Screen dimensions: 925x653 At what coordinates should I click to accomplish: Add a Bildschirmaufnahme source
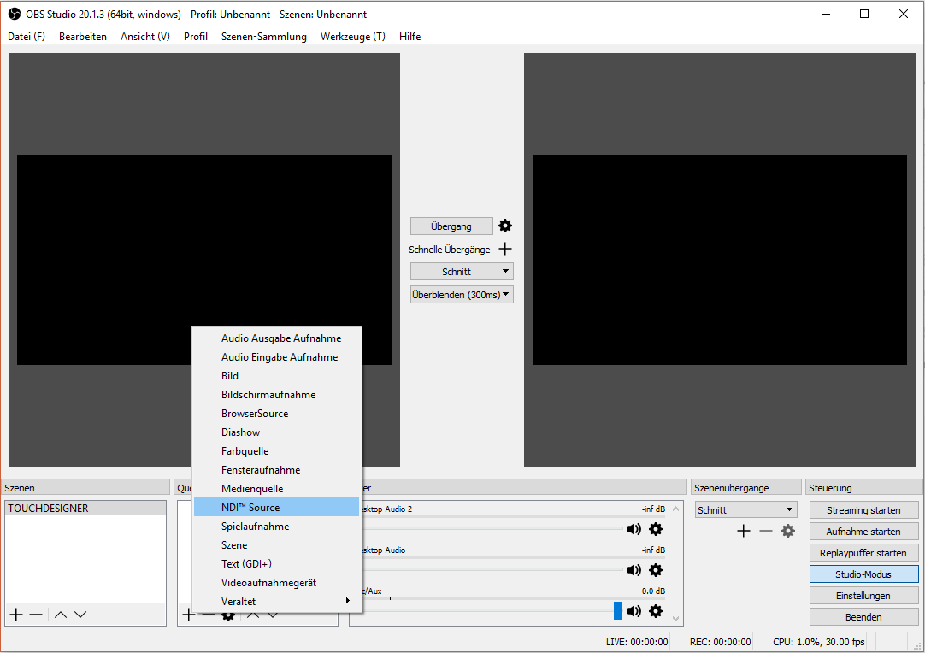[x=276, y=395]
